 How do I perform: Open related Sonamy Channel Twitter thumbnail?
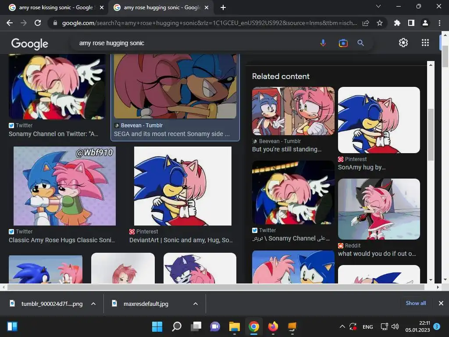click(x=293, y=192)
